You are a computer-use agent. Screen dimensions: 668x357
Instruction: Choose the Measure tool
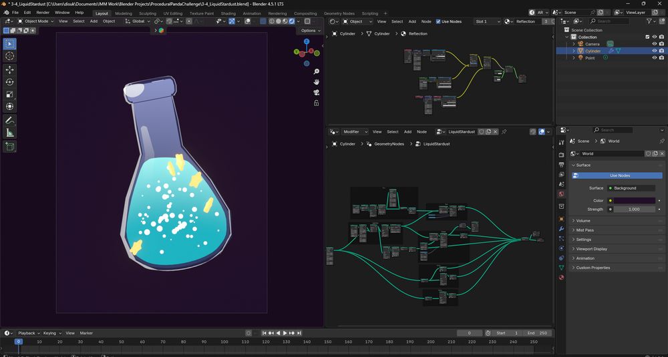click(10, 133)
